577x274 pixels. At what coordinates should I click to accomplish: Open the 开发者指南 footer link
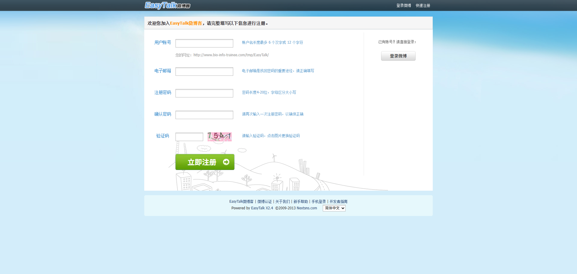(x=338, y=202)
